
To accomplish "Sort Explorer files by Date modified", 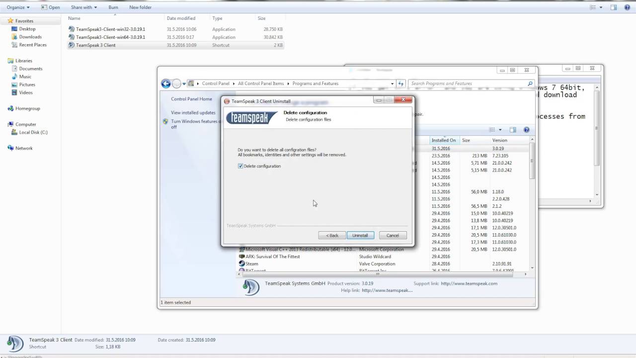I will pos(181,18).
